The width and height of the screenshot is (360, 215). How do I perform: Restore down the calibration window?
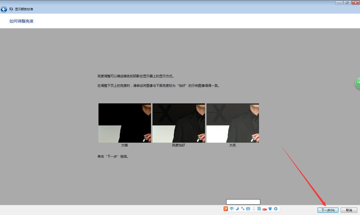347,3
